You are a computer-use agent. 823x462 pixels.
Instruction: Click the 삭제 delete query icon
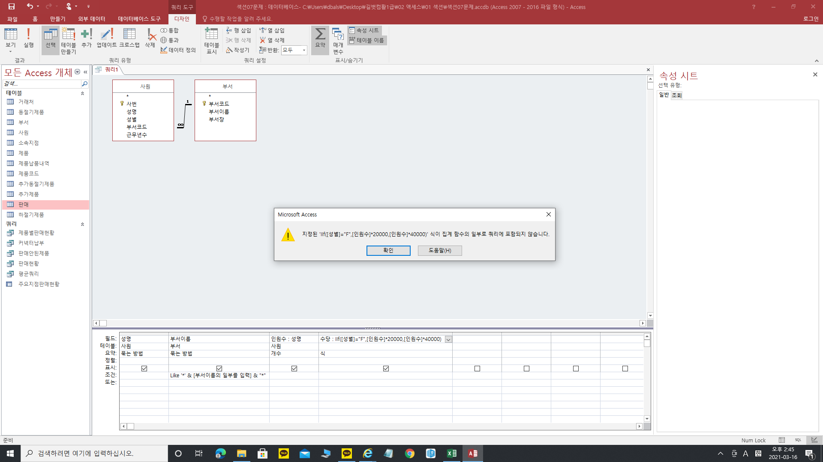150,38
